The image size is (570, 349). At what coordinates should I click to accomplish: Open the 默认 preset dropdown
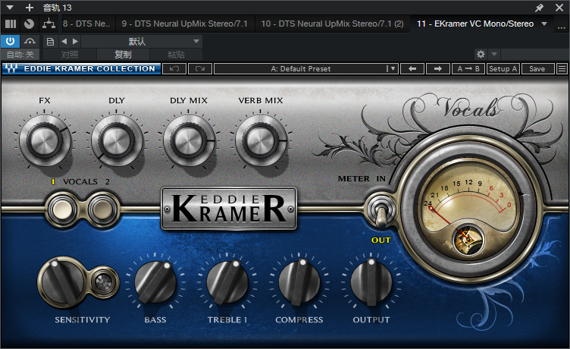coord(142,42)
